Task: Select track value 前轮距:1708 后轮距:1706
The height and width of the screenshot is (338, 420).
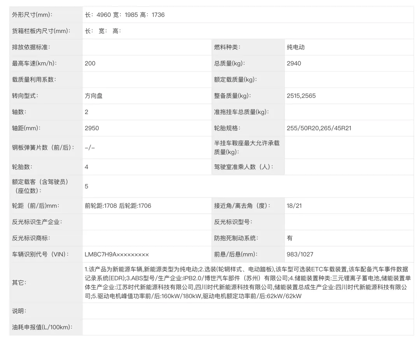Action: [118, 206]
